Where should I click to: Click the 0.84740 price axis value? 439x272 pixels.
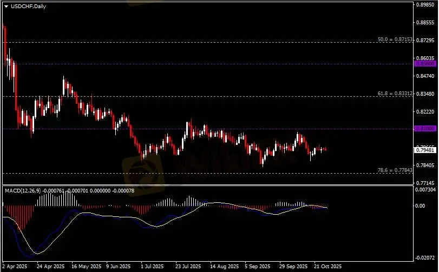(x=425, y=76)
